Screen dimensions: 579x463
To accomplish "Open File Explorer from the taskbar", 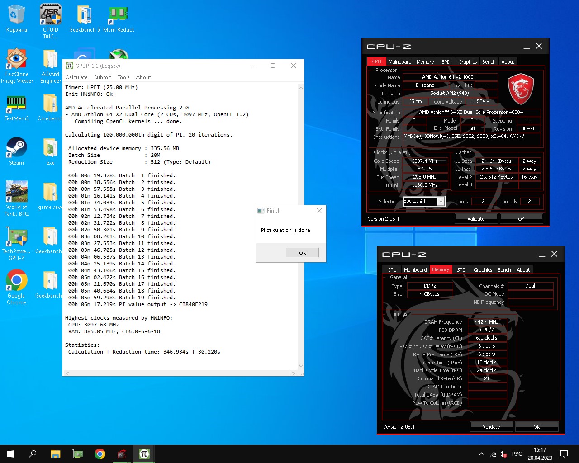I will coord(55,454).
